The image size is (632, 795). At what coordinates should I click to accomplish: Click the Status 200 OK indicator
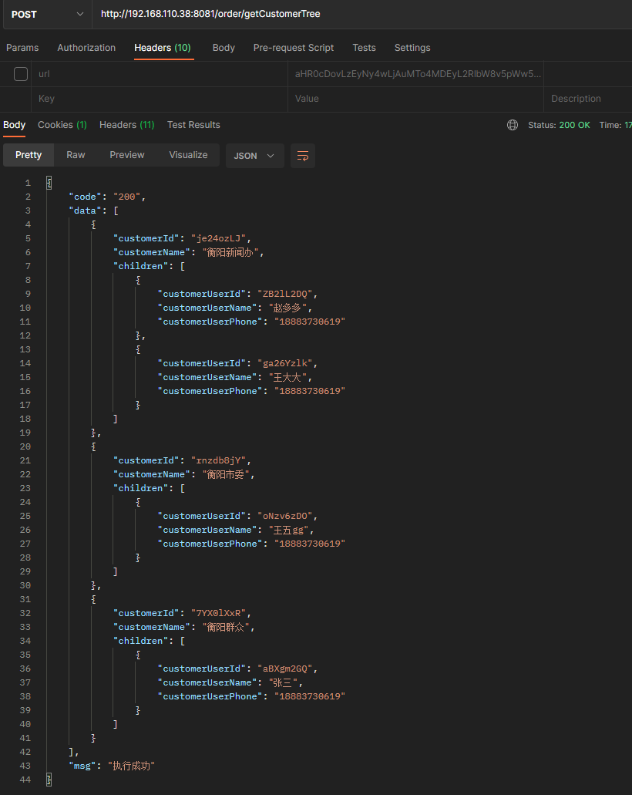tap(559, 125)
